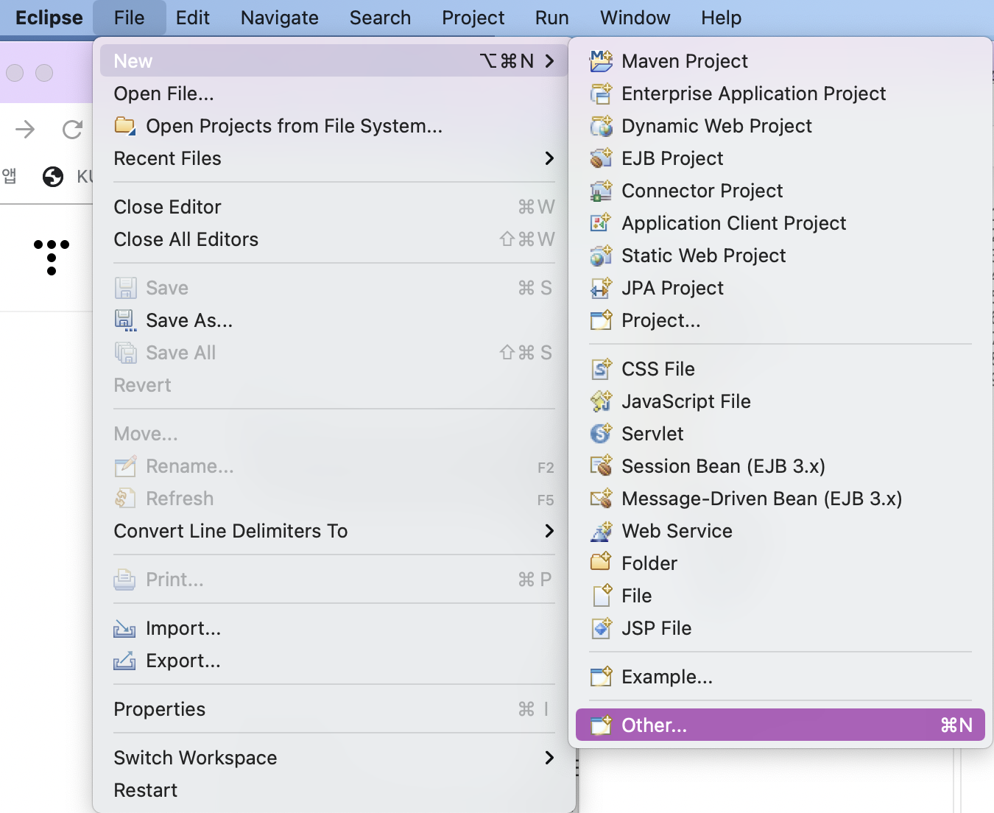
Task: Open the Search menu
Action: tap(380, 18)
